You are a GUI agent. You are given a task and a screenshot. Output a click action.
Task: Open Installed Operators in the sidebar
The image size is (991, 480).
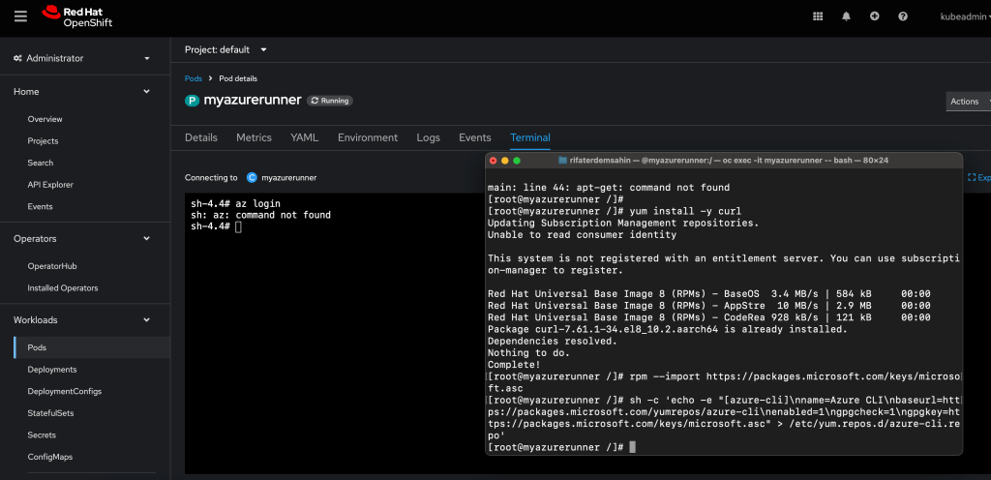[x=63, y=288]
